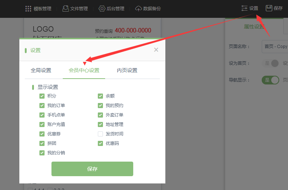Image resolution: width=288 pixels, height=190 pixels.
Task: Uncheck the 积分 checkbox
Action: tap(42, 96)
